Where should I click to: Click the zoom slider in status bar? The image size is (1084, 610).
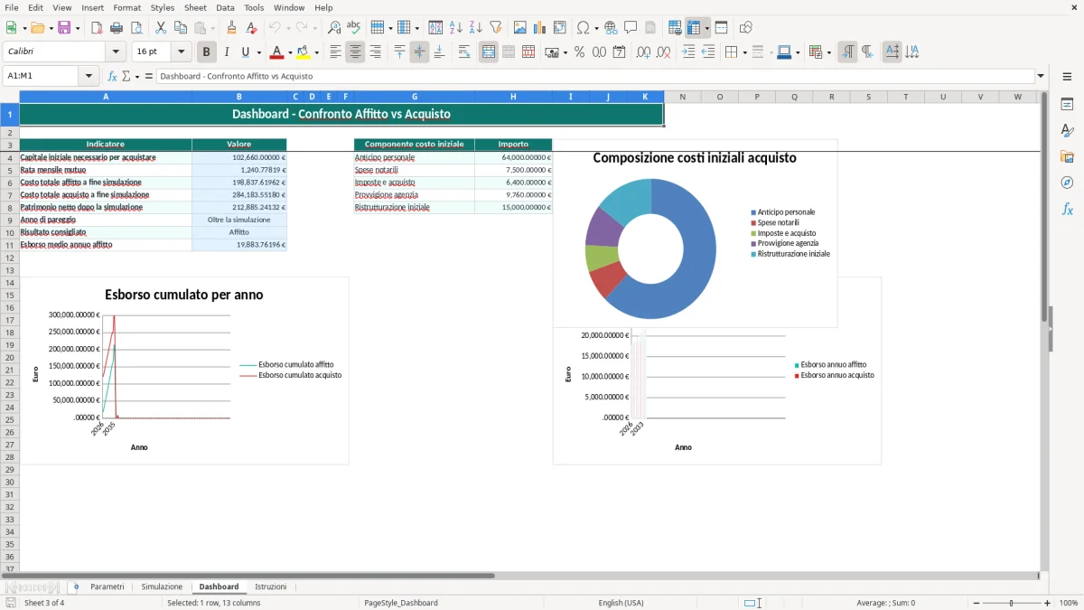[1011, 603]
